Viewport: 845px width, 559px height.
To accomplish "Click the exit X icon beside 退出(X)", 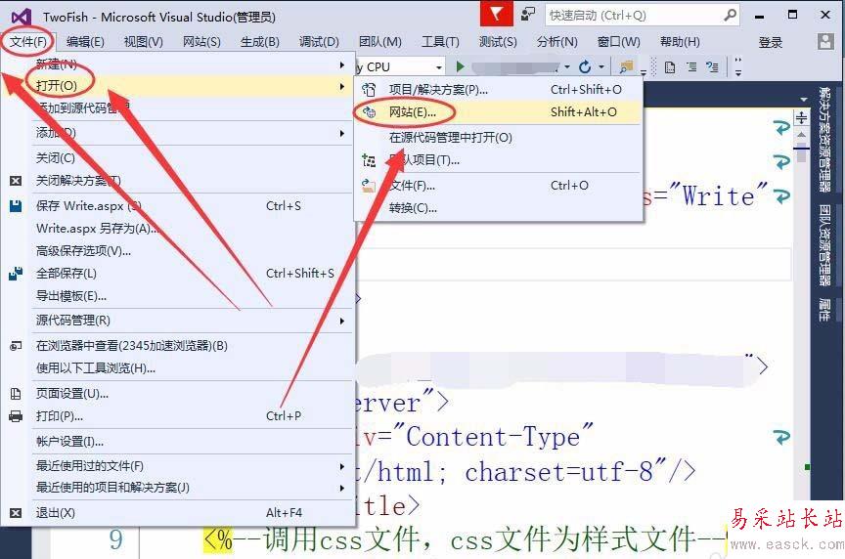I will point(16,513).
